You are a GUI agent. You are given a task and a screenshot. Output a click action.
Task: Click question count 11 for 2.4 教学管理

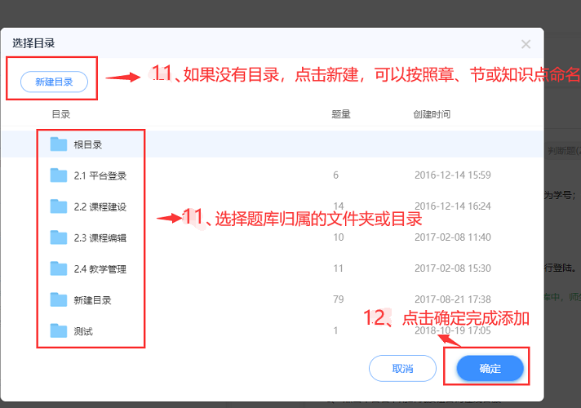(338, 268)
